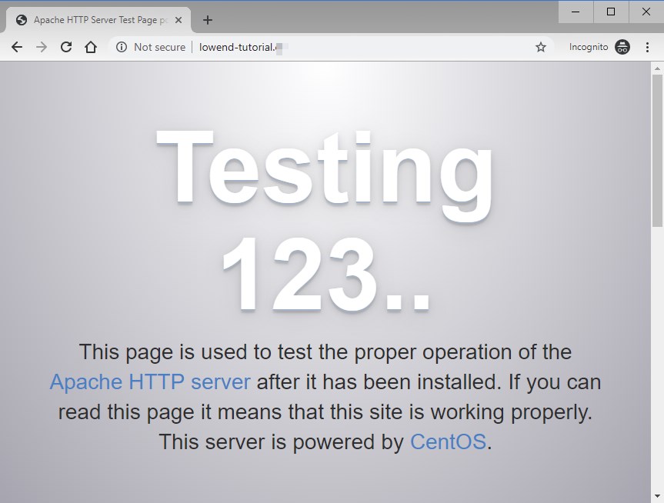Click the forward navigation arrow
The image size is (664, 503).
tap(42, 47)
